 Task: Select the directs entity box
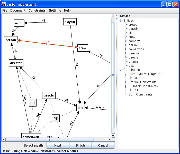[49, 95]
